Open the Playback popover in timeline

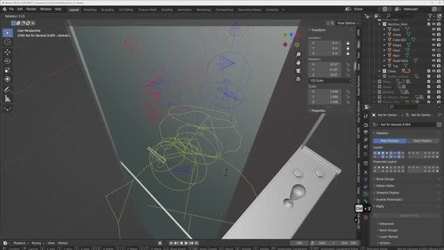21,243
